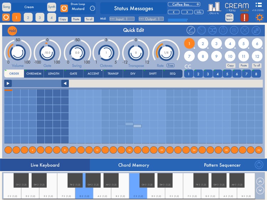This screenshot has width=267, height=200.
Task: Click the Info button
Action: click(199, 12)
